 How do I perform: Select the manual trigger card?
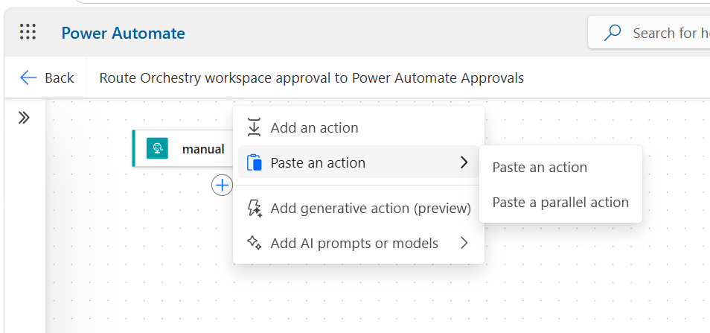(183, 148)
